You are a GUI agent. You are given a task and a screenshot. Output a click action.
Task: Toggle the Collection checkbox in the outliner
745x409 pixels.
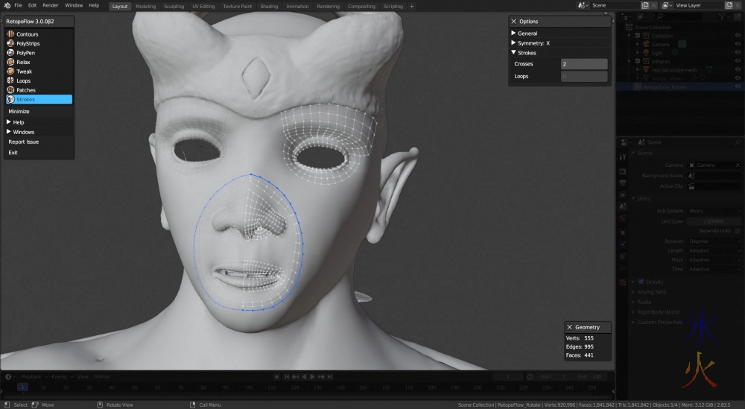(638, 36)
